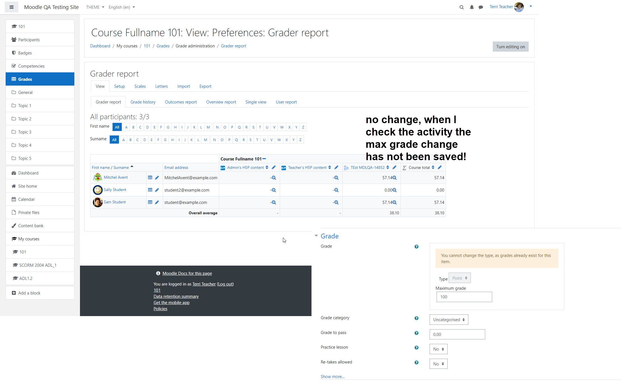Open help icon beside Grade setting
Image resolution: width=621 pixels, height=382 pixels.
click(416, 247)
